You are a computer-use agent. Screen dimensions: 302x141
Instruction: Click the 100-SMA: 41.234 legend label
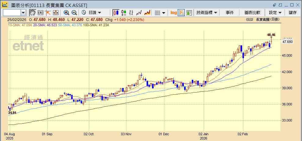pos(96,25)
